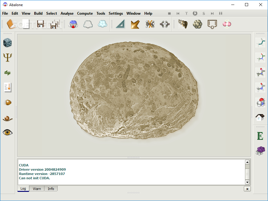The width and height of the screenshot is (268, 201).
Task: Click the skip-to-end playback button
Action: tap(212, 13)
